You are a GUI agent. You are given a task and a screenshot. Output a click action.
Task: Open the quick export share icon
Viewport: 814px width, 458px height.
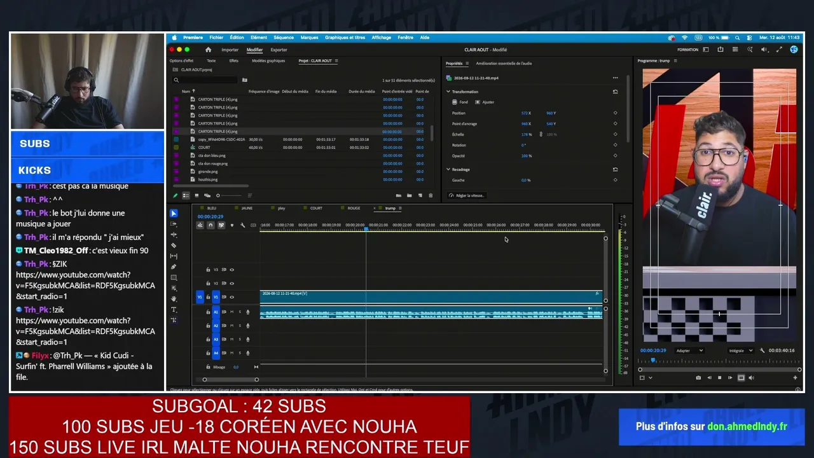click(x=721, y=50)
